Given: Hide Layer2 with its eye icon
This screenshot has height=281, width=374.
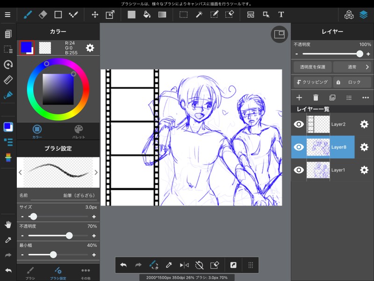Looking at the screenshot, I should tap(299, 124).
